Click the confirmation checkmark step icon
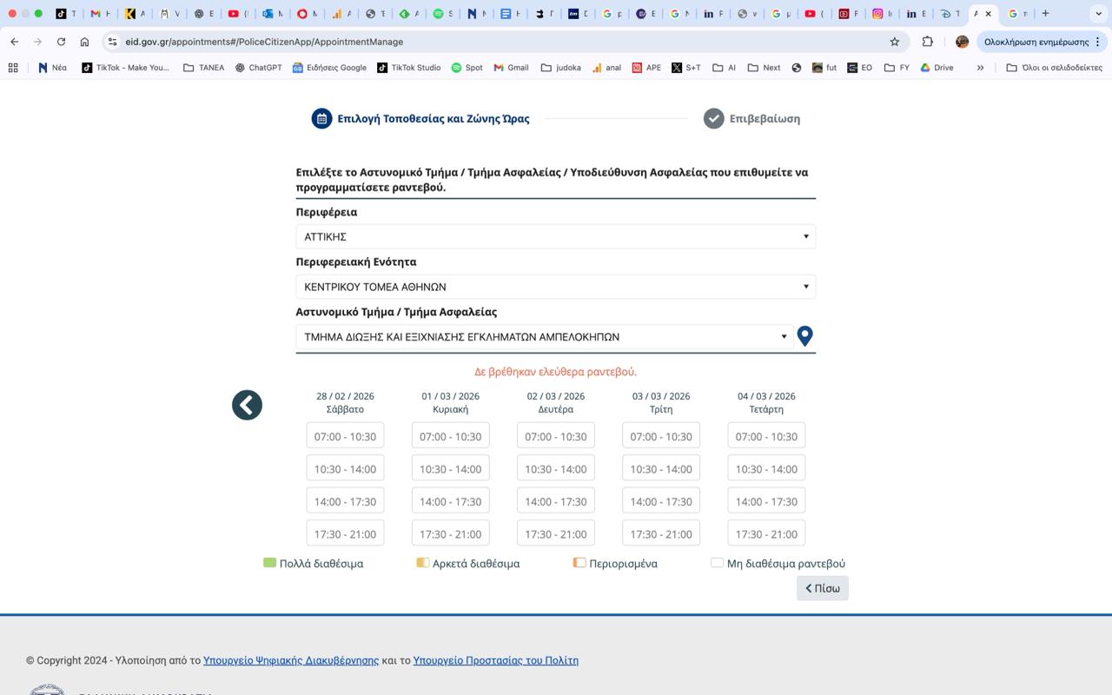 coord(713,119)
